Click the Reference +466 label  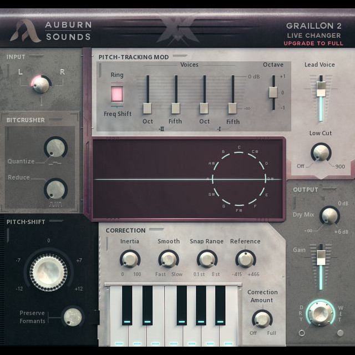(253, 274)
